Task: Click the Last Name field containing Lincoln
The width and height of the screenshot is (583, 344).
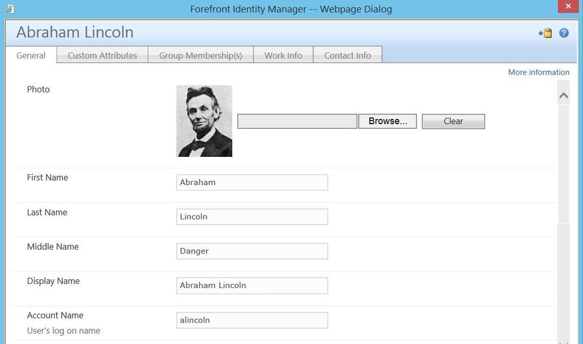Action: coord(252,216)
